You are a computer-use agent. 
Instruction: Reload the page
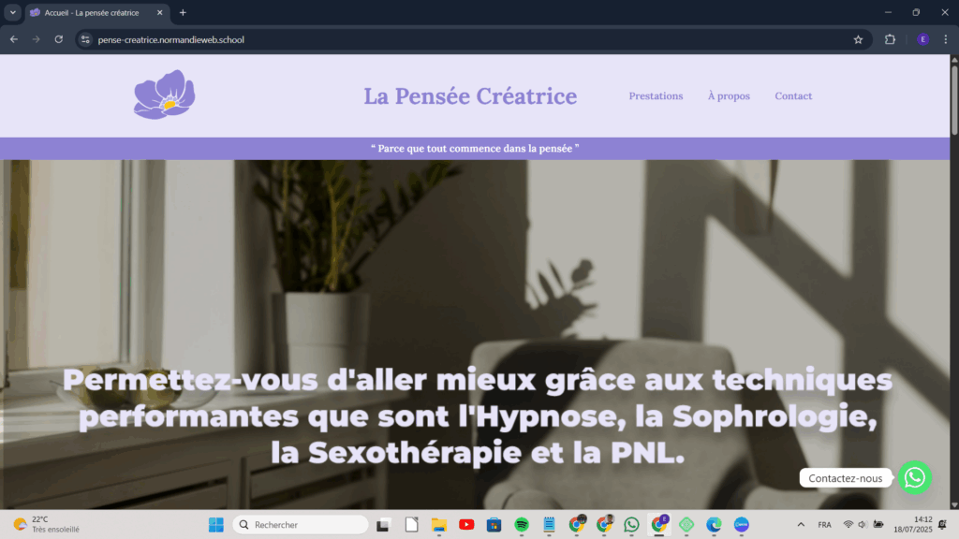pos(58,39)
